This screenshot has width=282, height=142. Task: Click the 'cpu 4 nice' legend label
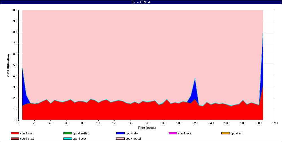tap(184, 134)
